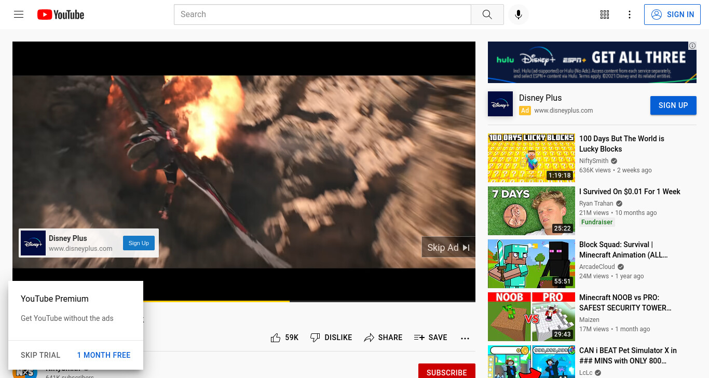709x378 pixels.
Task: Open Pet Simulator X video thumbnail
Action: coord(531,361)
